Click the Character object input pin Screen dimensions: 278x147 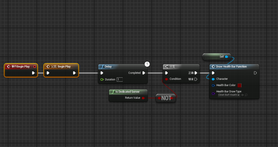point(213,79)
